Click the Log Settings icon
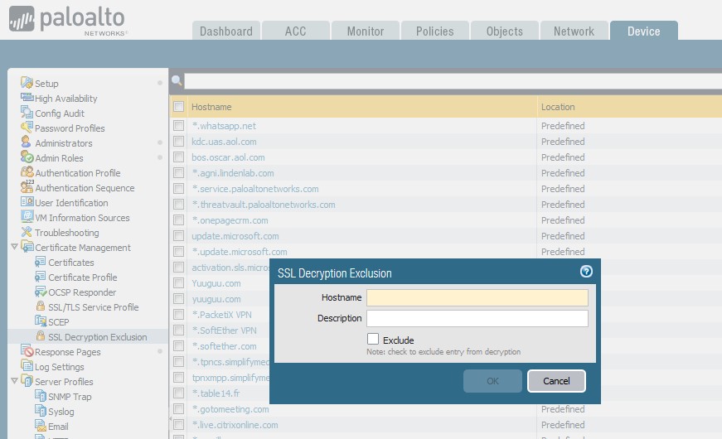 [27, 366]
